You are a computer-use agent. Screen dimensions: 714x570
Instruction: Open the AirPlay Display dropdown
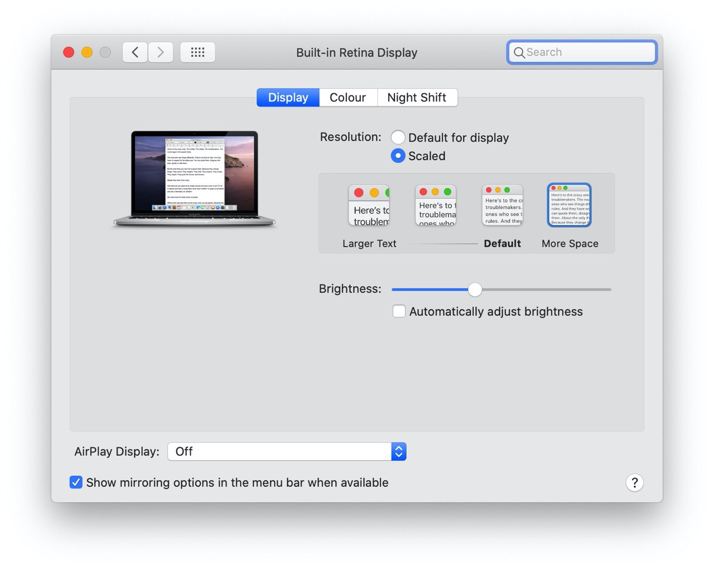[287, 452]
